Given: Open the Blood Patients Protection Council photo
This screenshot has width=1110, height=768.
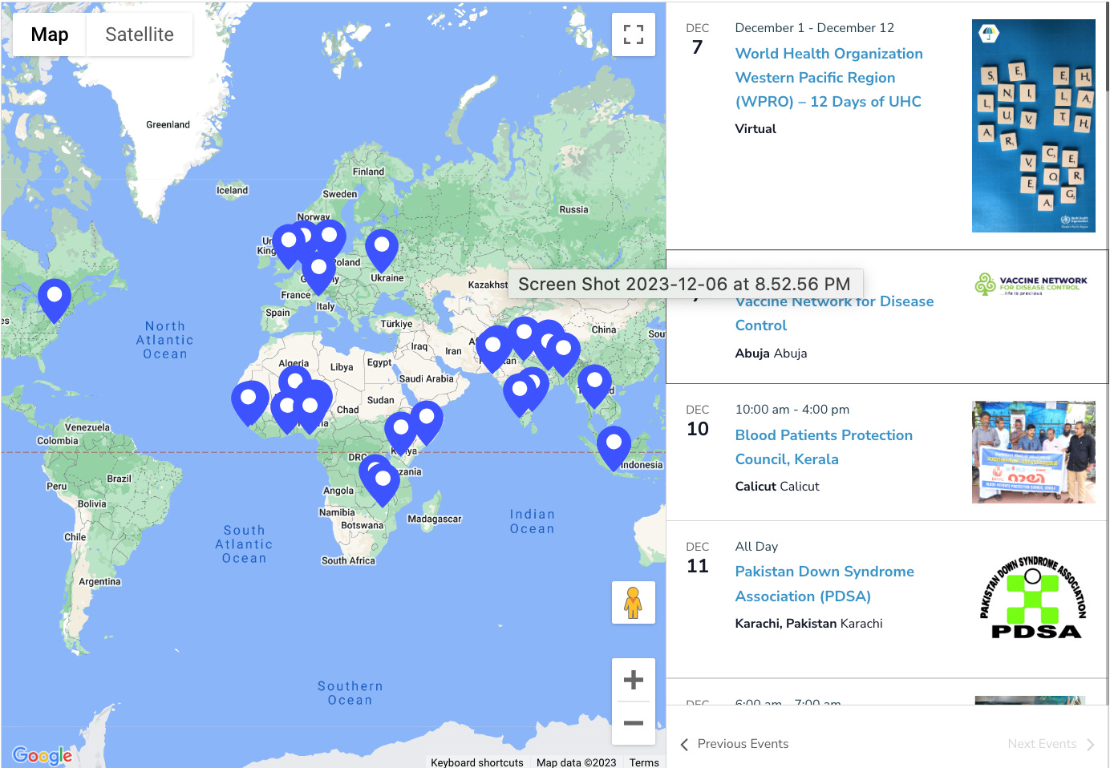Looking at the screenshot, I should [1034, 452].
